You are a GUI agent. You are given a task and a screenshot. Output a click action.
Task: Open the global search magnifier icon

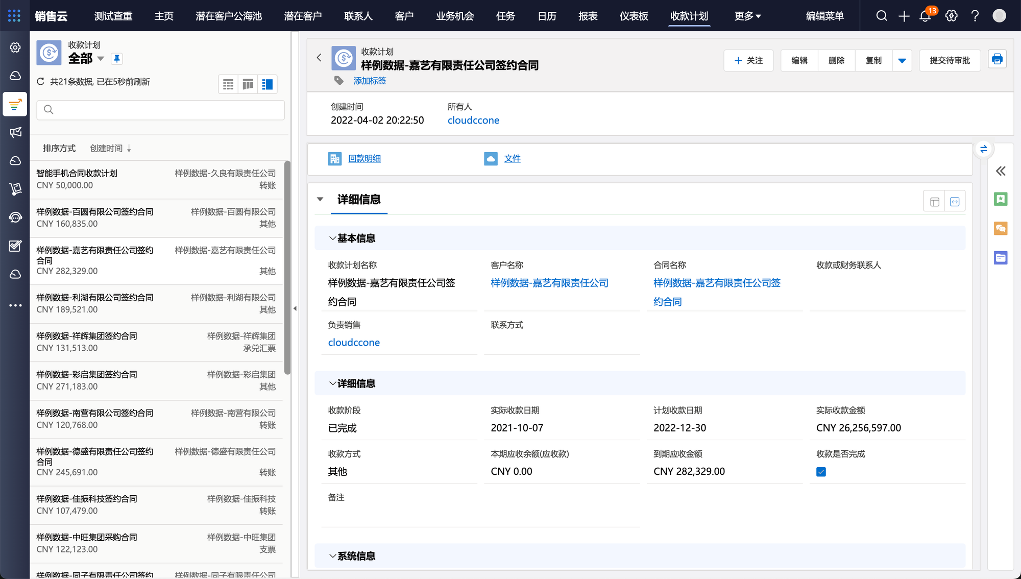coord(882,16)
